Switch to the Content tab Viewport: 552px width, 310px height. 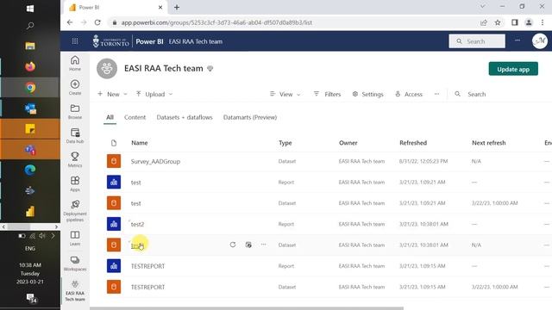pos(135,117)
